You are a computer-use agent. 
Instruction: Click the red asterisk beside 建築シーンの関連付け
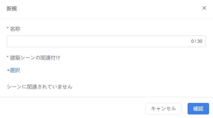8,57
